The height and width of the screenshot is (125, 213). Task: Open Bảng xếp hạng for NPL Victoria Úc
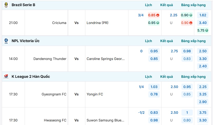click(x=193, y=41)
